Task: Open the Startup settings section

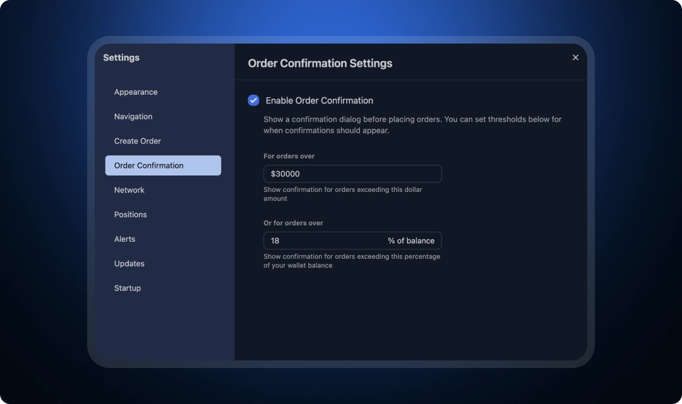Action: (127, 288)
